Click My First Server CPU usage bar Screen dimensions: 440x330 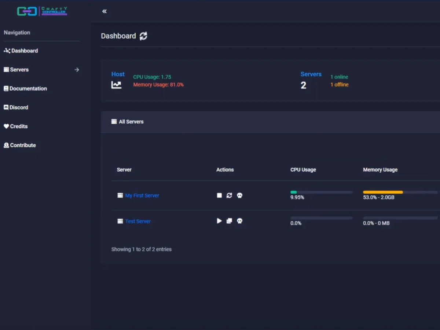pyautogui.click(x=322, y=192)
